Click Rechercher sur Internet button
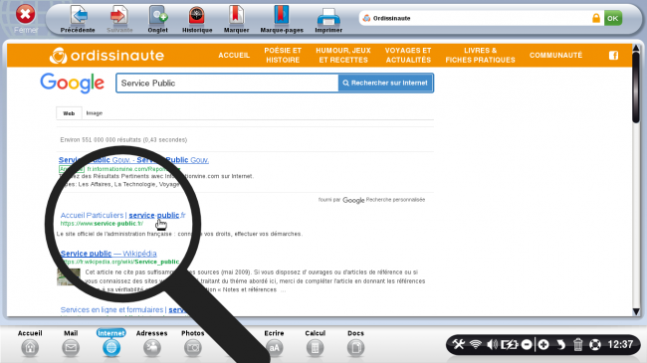647x363 pixels. (x=385, y=83)
